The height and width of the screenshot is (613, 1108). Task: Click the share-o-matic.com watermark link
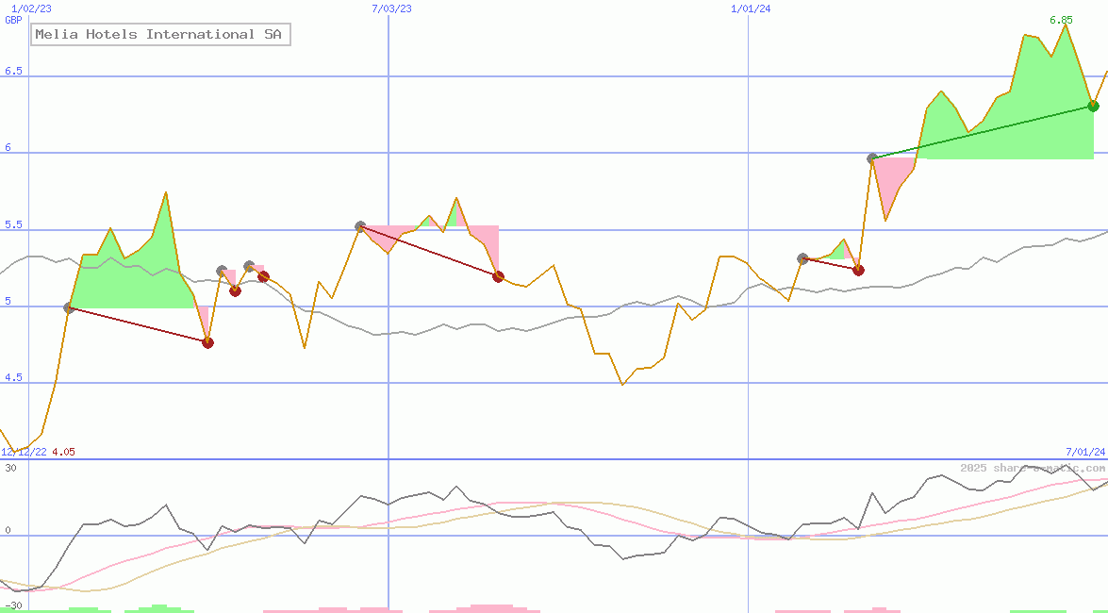(1032, 468)
